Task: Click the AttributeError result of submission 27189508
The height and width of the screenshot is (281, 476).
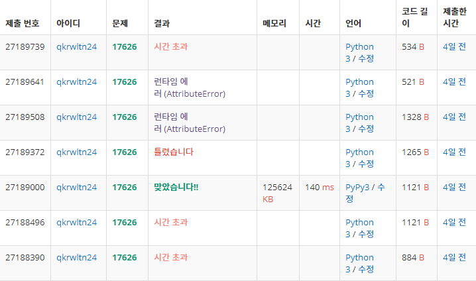Action: coord(190,123)
